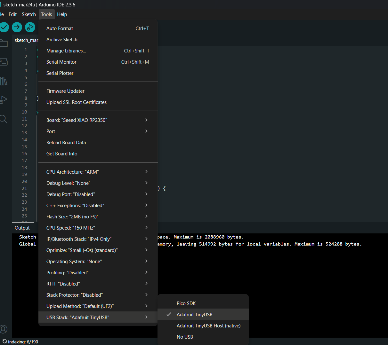Choose Adafruit TinyUSB Host (native)
388x345 pixels.
(203, 325)
